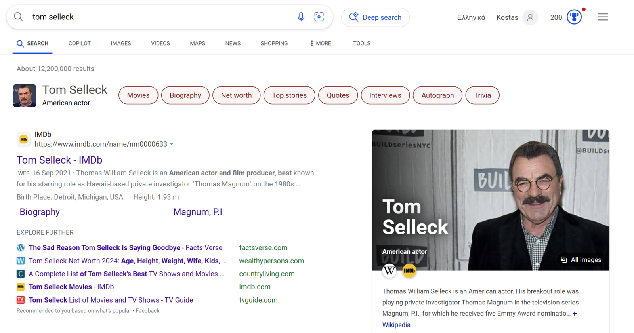Click the magnifying glass search icon
Screen dimensions: 634x333
pos(19,17)
